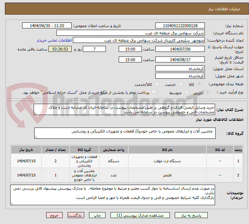Click the گروه کالا textarea
249x224 pixels.
(x=125, y=133)
